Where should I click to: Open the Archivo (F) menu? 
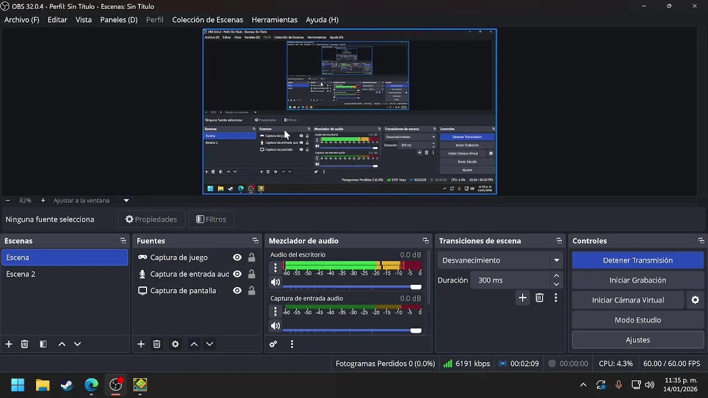22,19
